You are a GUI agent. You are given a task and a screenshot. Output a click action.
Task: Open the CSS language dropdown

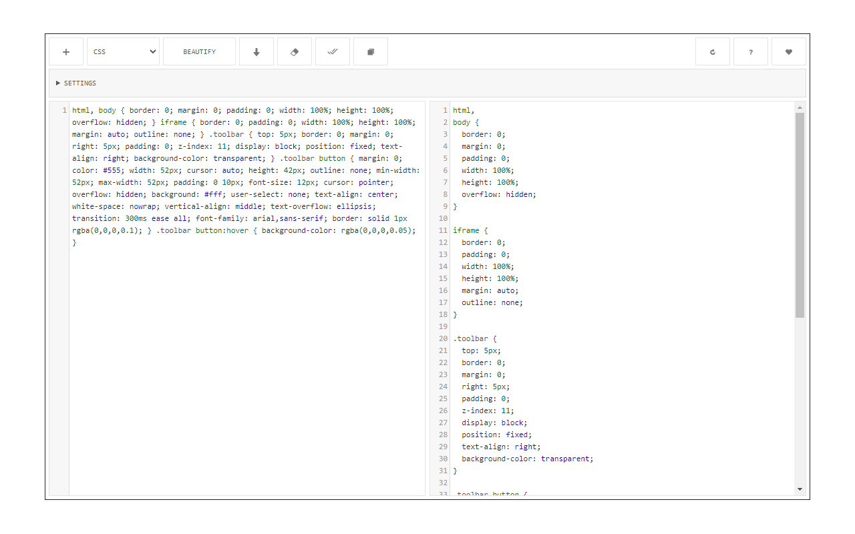tap(122, 51)
